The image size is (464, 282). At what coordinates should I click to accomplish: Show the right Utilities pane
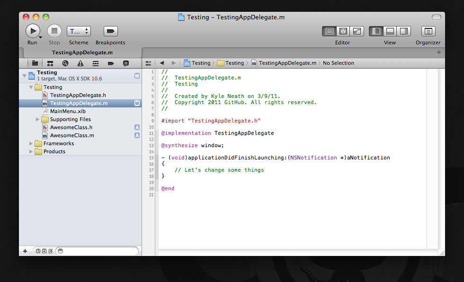coord(404,31)
